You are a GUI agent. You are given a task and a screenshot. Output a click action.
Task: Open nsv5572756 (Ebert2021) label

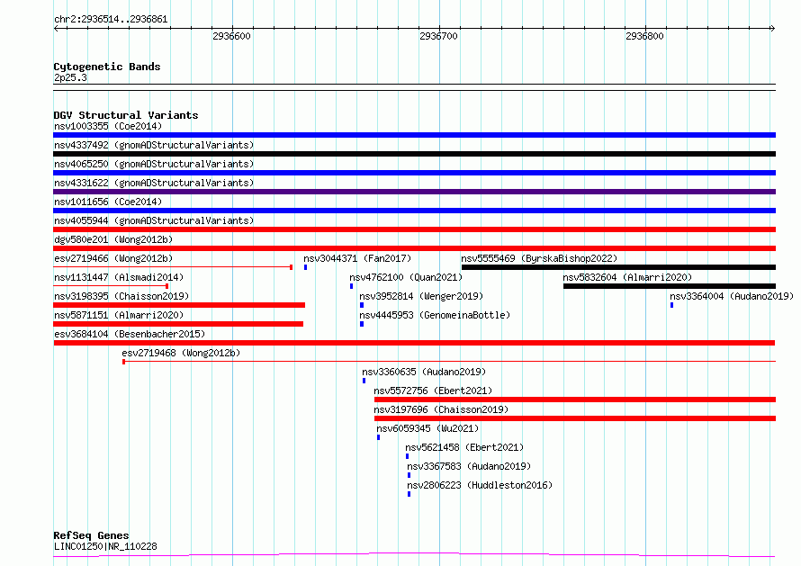[x=433, y=391]
